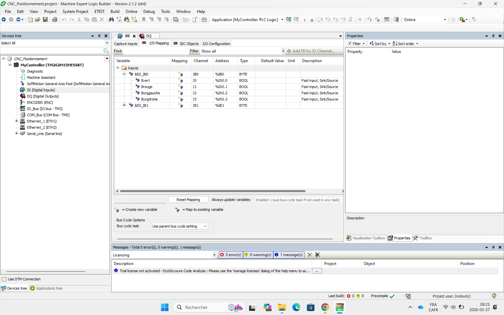The width and height of the screenshot is (504, 315).
Task: Click the Find binoculars icon
Action: (111, 19)
